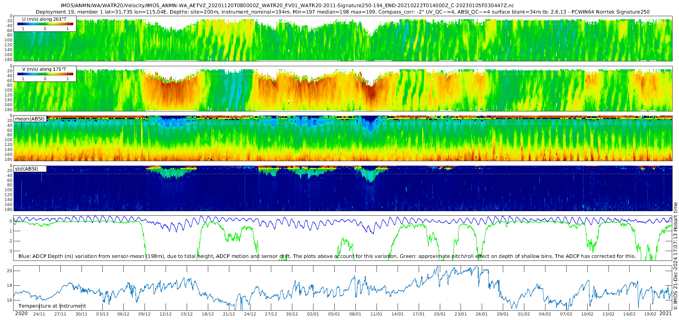This screenshot has width=679, height=320.
Task: Click the 27/12 date tick
Action: point(271,314)
